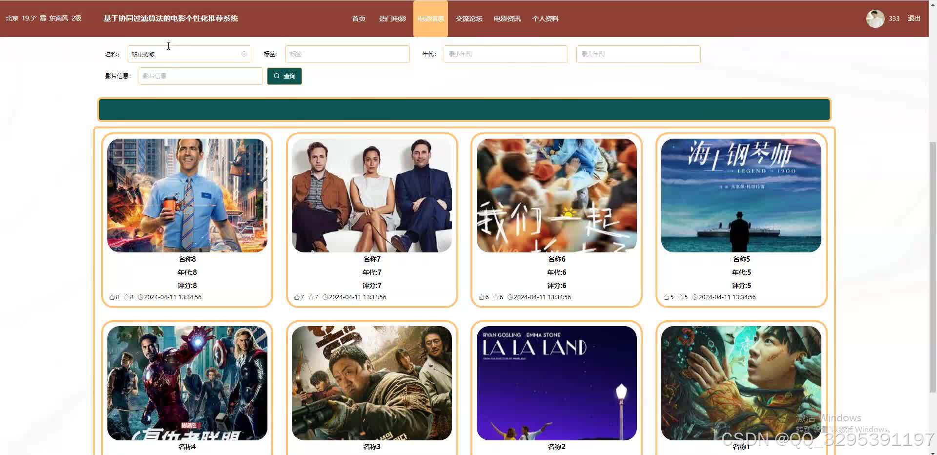Open 名称7 movie poster thumbnail

coord(372,195)
